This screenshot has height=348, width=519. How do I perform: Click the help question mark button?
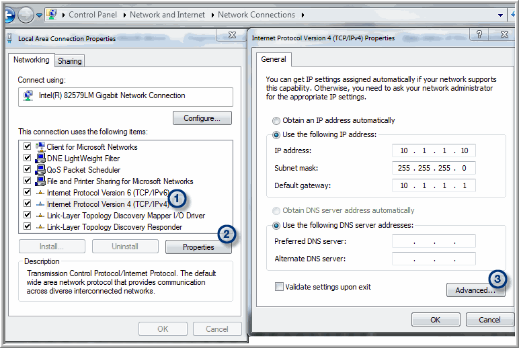click(x=479, y=35)
